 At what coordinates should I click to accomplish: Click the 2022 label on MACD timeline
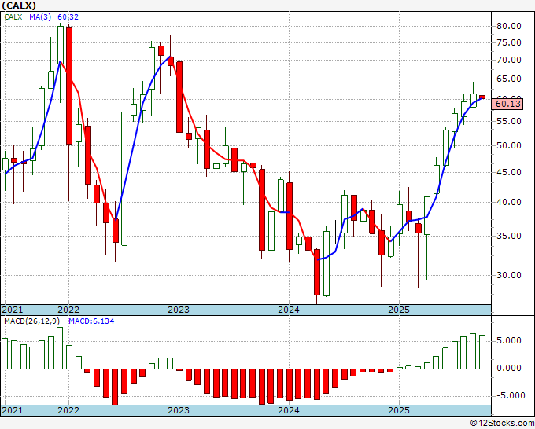68,410
